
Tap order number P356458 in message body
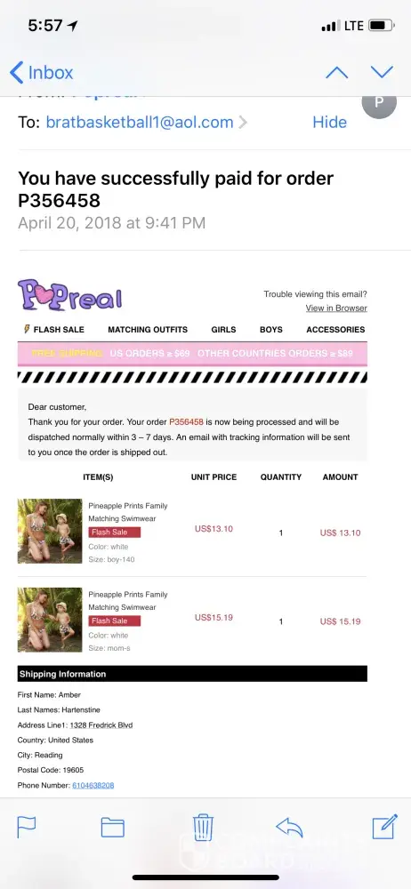pyautogui.click(x=186, y=421)
